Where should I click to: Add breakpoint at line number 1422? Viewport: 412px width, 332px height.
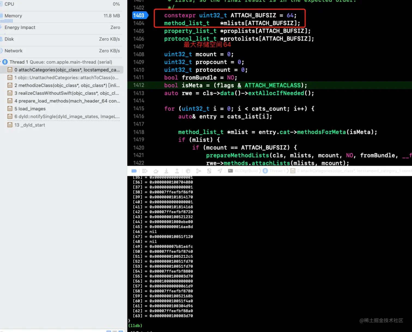point(139,163)
